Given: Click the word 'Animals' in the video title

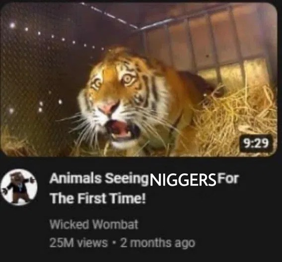Looking at the screenshot, I should point(75,179).
